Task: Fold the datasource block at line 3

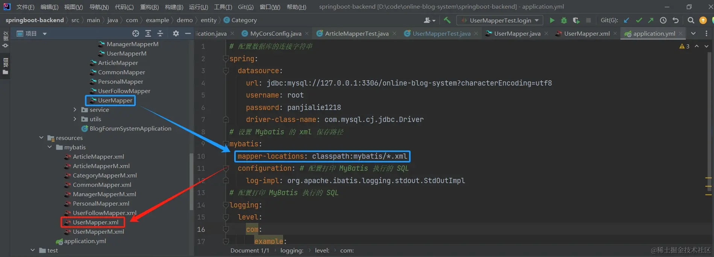Action: pyautogui.click(x=226, y=71)
